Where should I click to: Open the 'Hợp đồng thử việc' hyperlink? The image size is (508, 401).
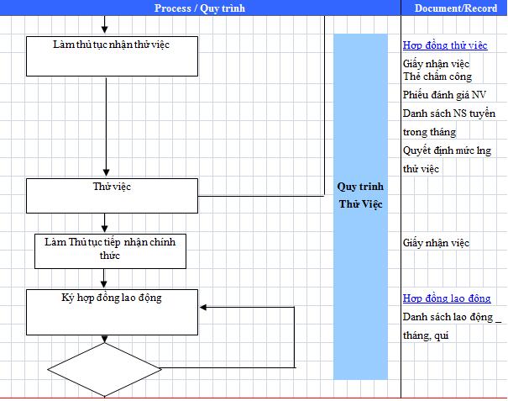coord(444,45)
